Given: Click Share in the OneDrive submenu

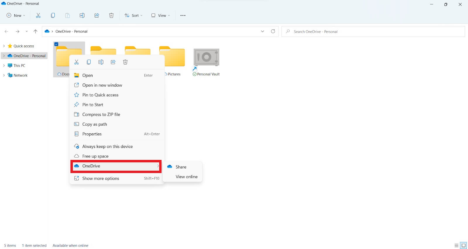Looking at the screenshot, I should (181, 167).
